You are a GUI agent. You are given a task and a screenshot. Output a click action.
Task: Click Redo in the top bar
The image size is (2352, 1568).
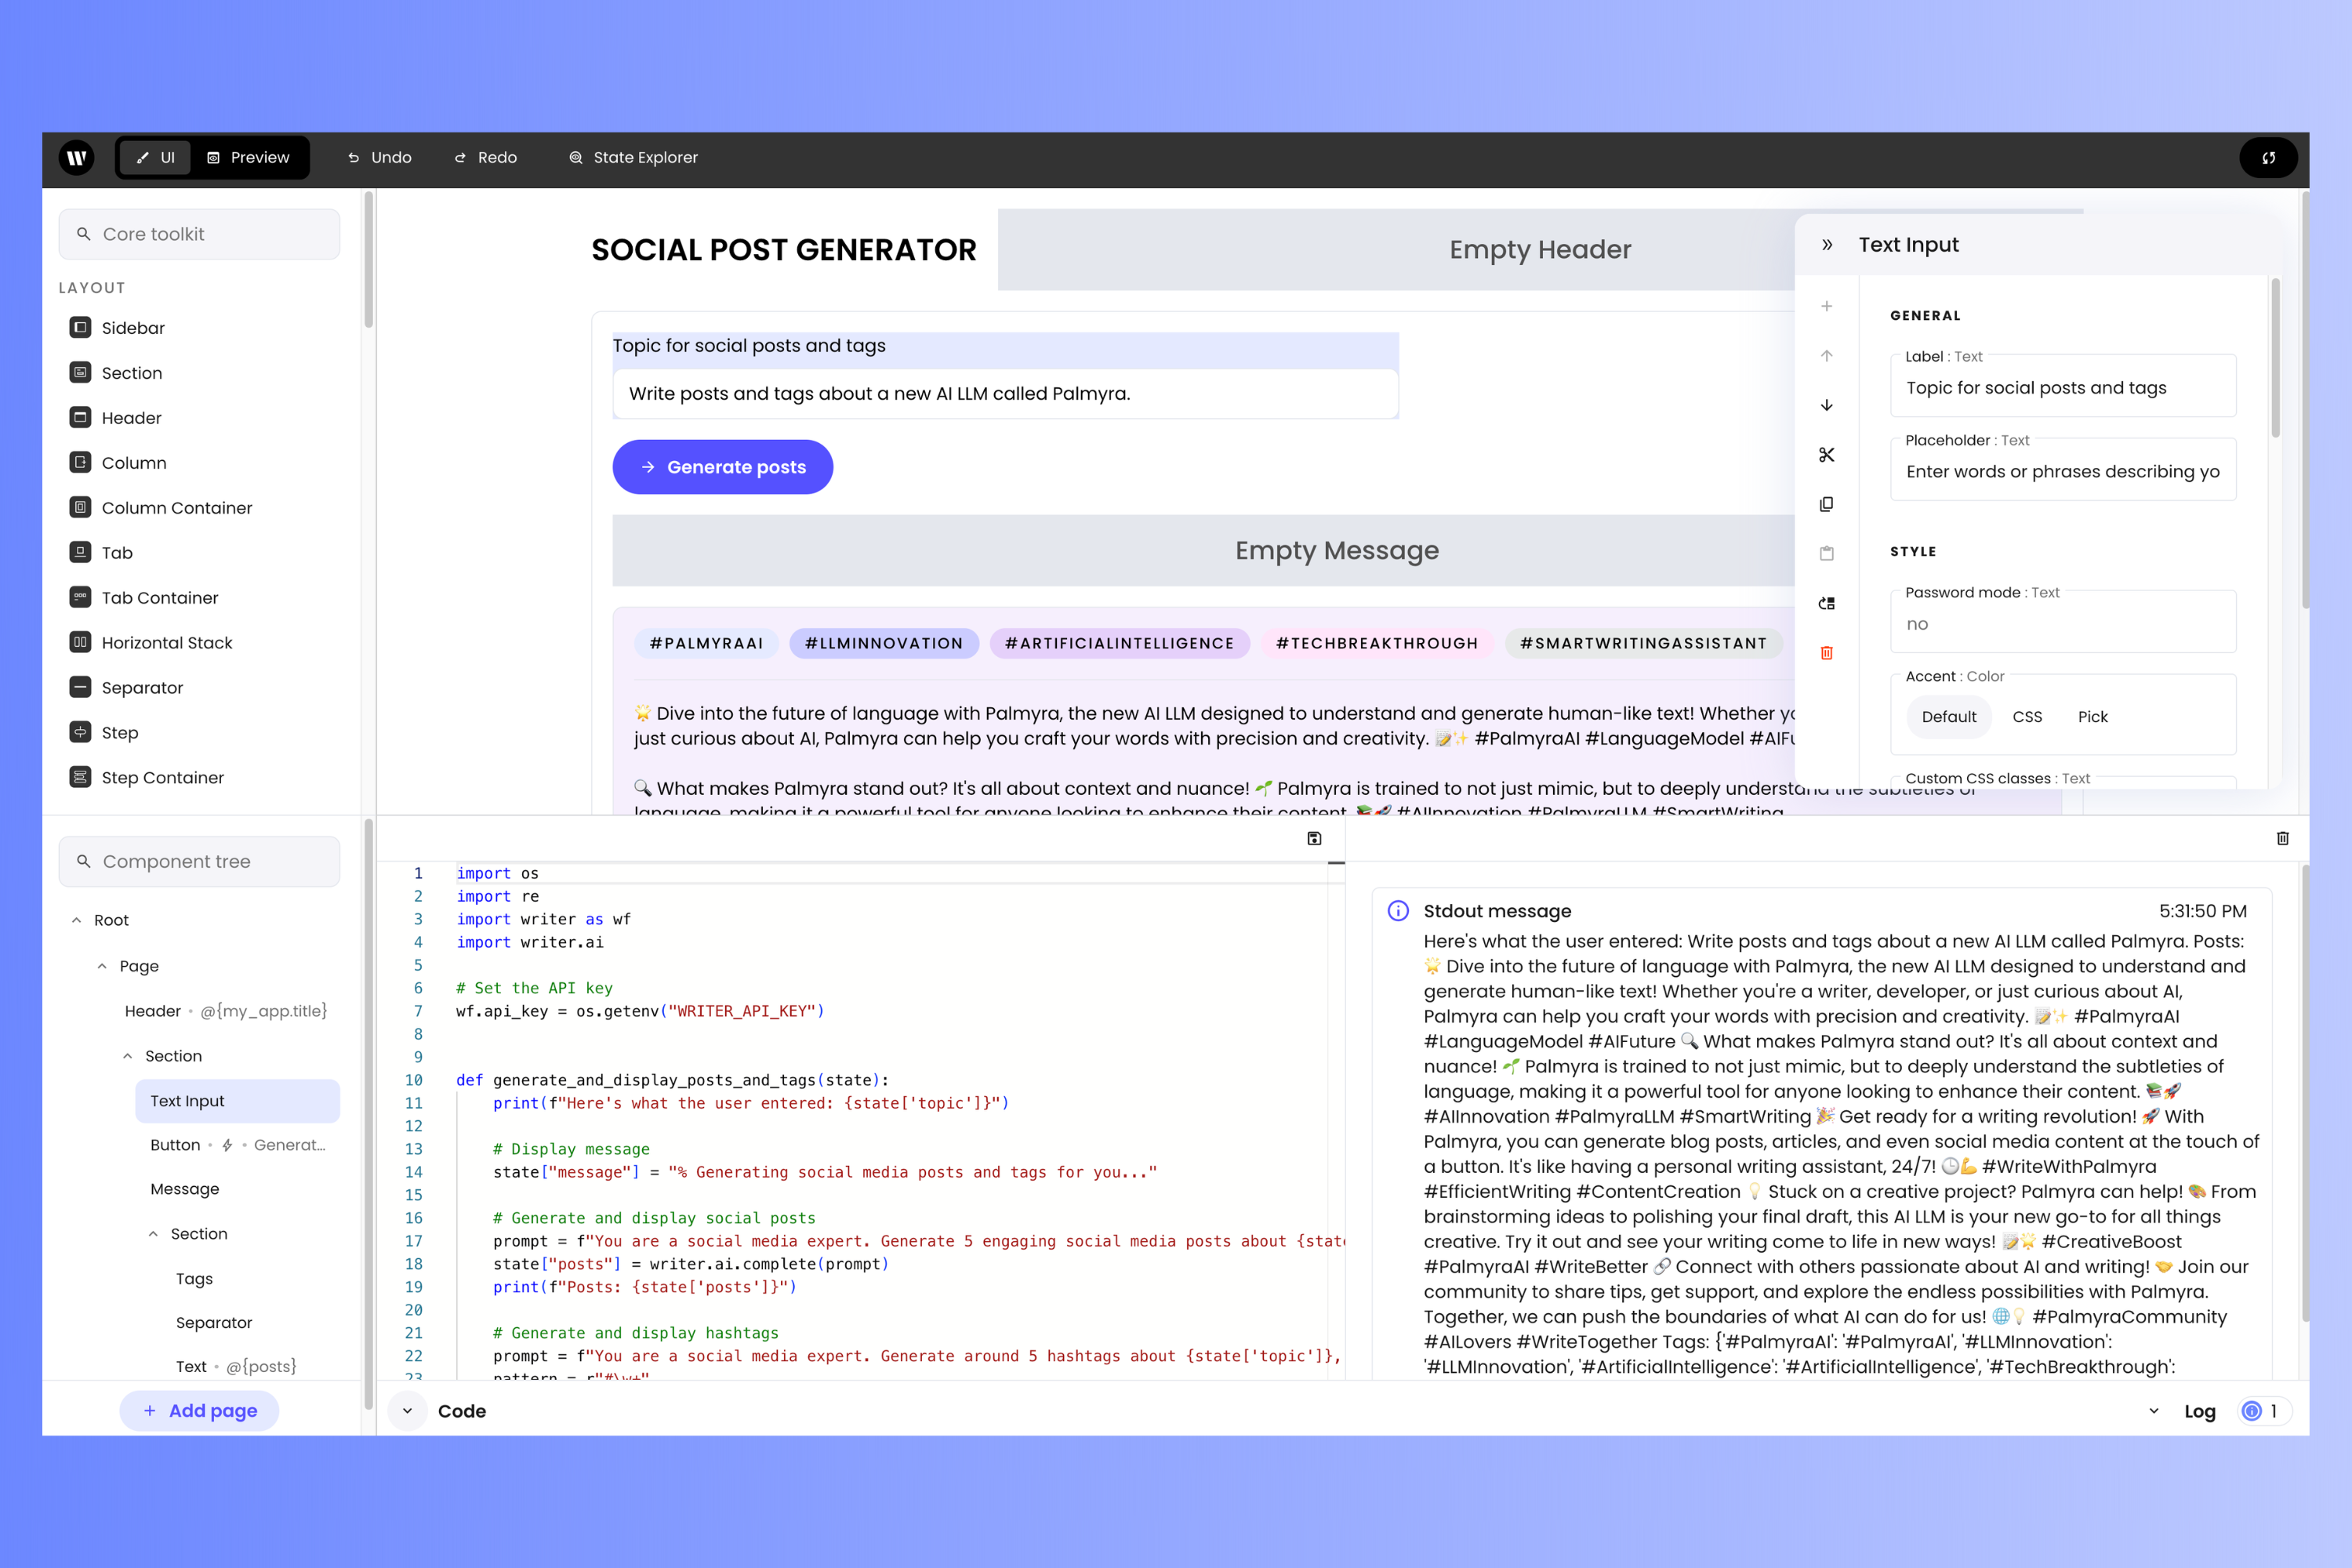click(x=485, y=157)
